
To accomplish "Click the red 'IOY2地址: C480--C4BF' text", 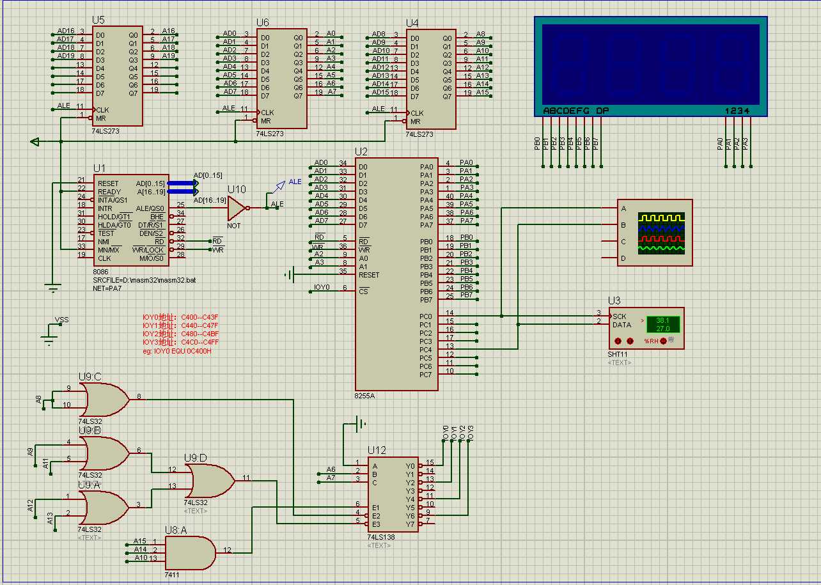I will [180, 334].
